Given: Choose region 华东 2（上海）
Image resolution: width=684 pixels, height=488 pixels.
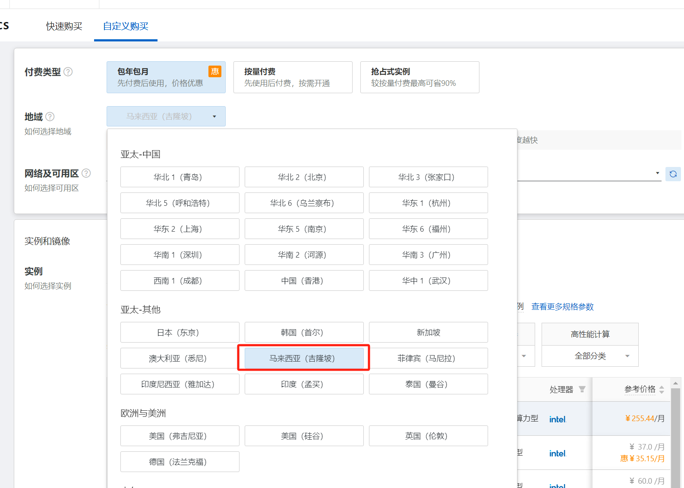Looking at the screenshot, I should [180, 229].
